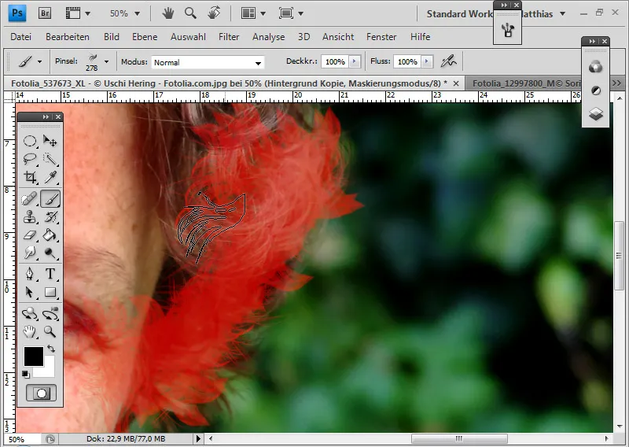This screenshot has width=629, height=447.
Task: Reset default black and white colors
Action: tap(26, 375)
